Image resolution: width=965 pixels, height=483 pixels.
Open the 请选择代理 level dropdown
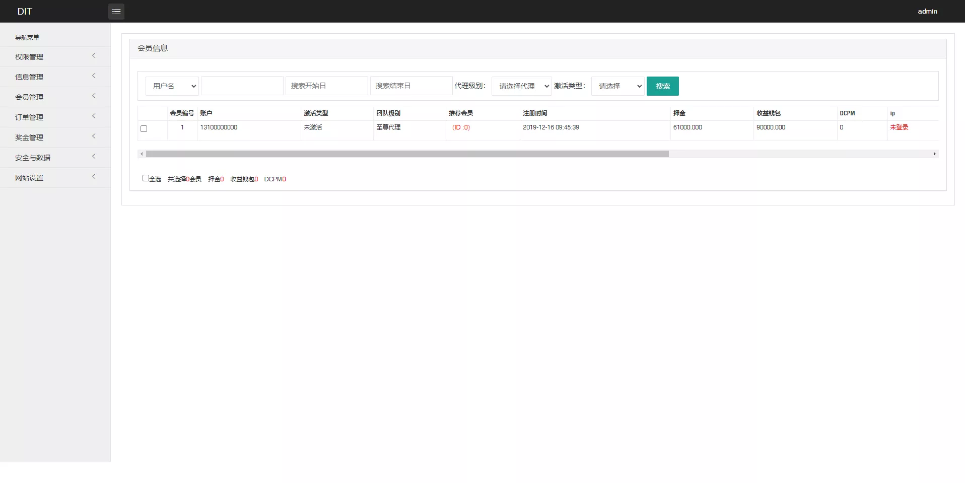(x=521, y=86)
